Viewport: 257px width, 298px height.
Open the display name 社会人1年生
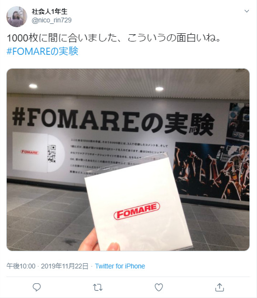(x=50, y=11)
